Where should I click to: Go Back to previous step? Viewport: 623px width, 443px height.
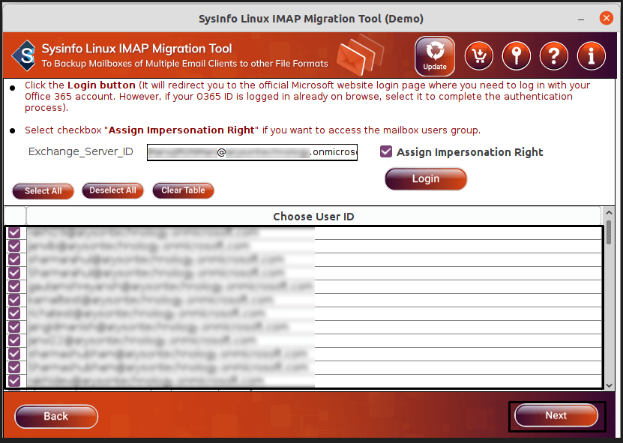[x=56, y=416]
